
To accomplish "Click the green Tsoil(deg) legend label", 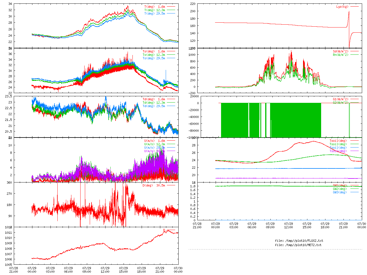I will 338,144.
